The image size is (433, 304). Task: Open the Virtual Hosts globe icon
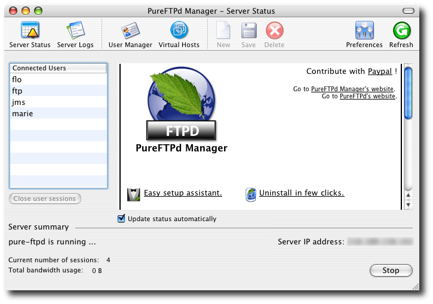[x=179, y=30]
